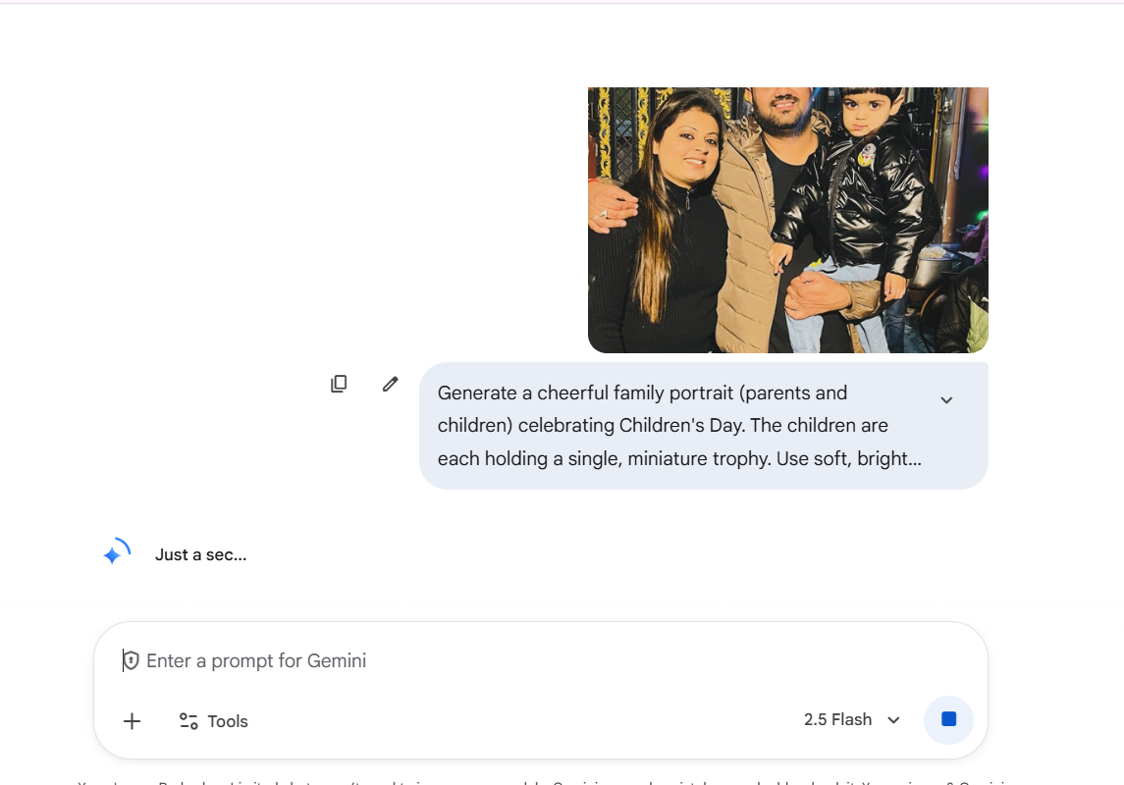
Task: Click the user prompt bubble
Action: point(687,425)
